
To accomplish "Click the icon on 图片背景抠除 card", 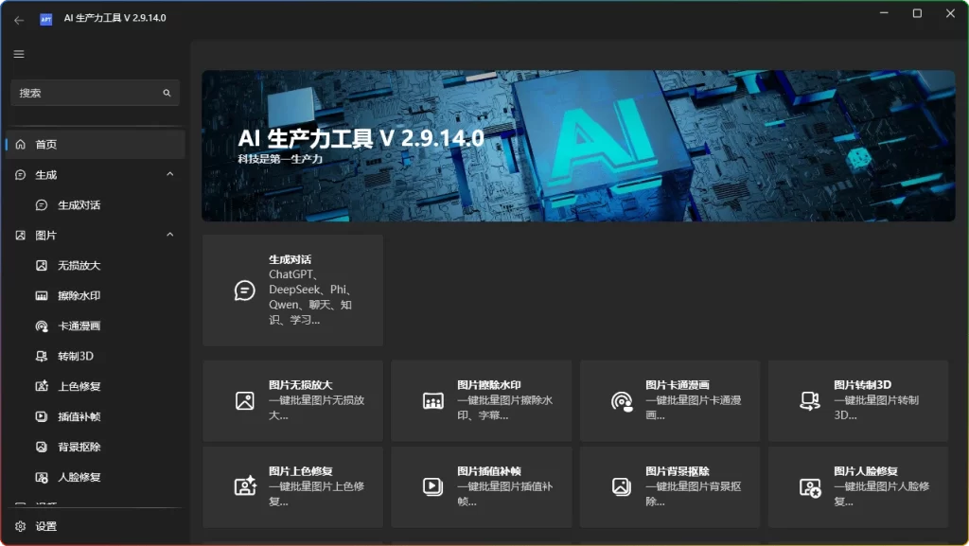I will point(622,486).
